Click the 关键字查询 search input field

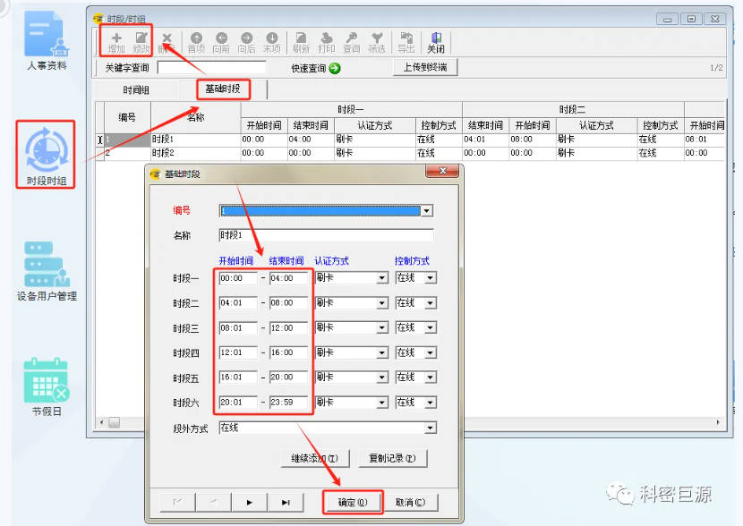tap(211, 68)
